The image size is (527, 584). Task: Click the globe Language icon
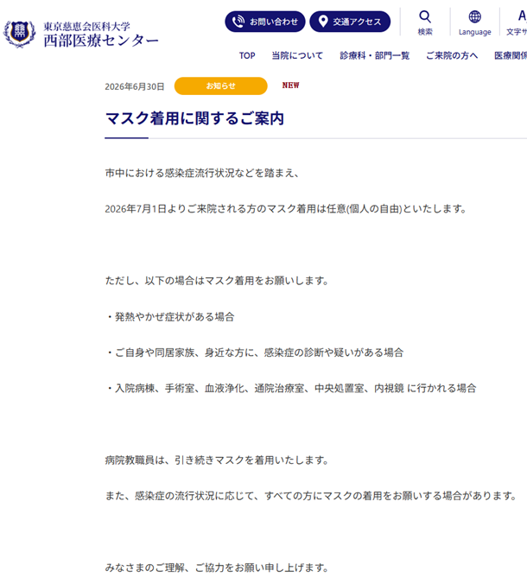click(x=474, y=16)
